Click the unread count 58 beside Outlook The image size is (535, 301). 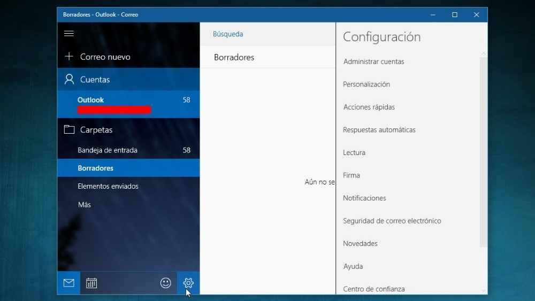pos(186,100)
